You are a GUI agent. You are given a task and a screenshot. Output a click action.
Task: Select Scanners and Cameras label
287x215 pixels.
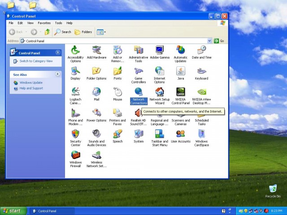(180, 122)
